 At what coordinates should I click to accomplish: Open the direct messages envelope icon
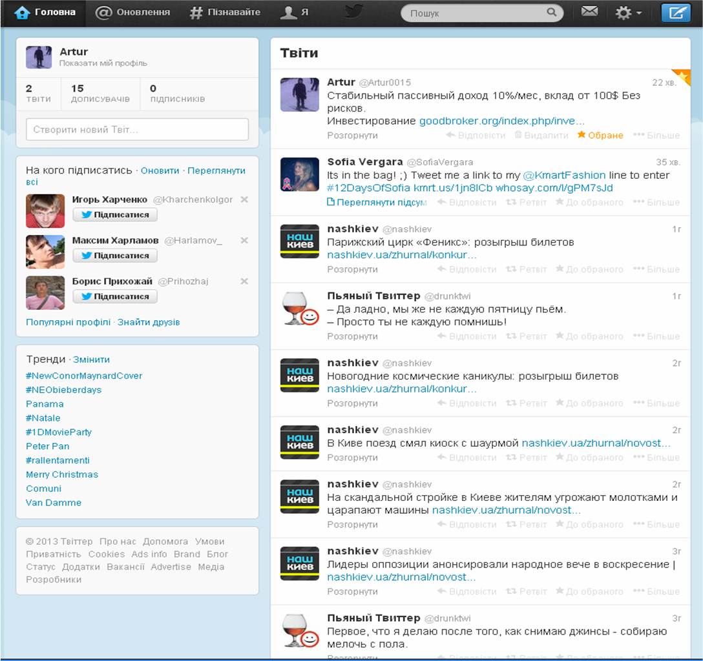point(589,11)
